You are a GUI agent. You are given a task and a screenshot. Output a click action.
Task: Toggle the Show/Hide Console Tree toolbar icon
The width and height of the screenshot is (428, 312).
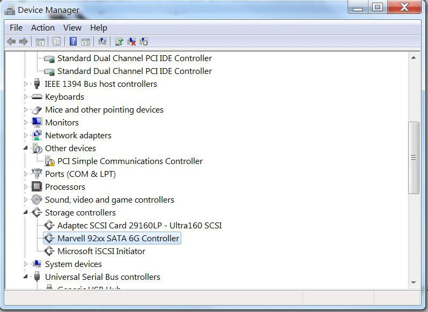40,42
